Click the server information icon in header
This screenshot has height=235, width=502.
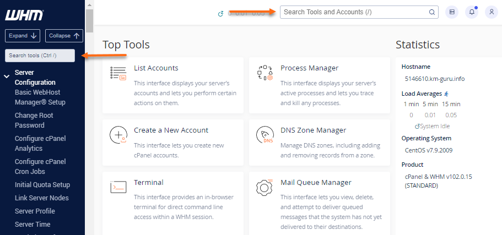click(x=452, y=12)
